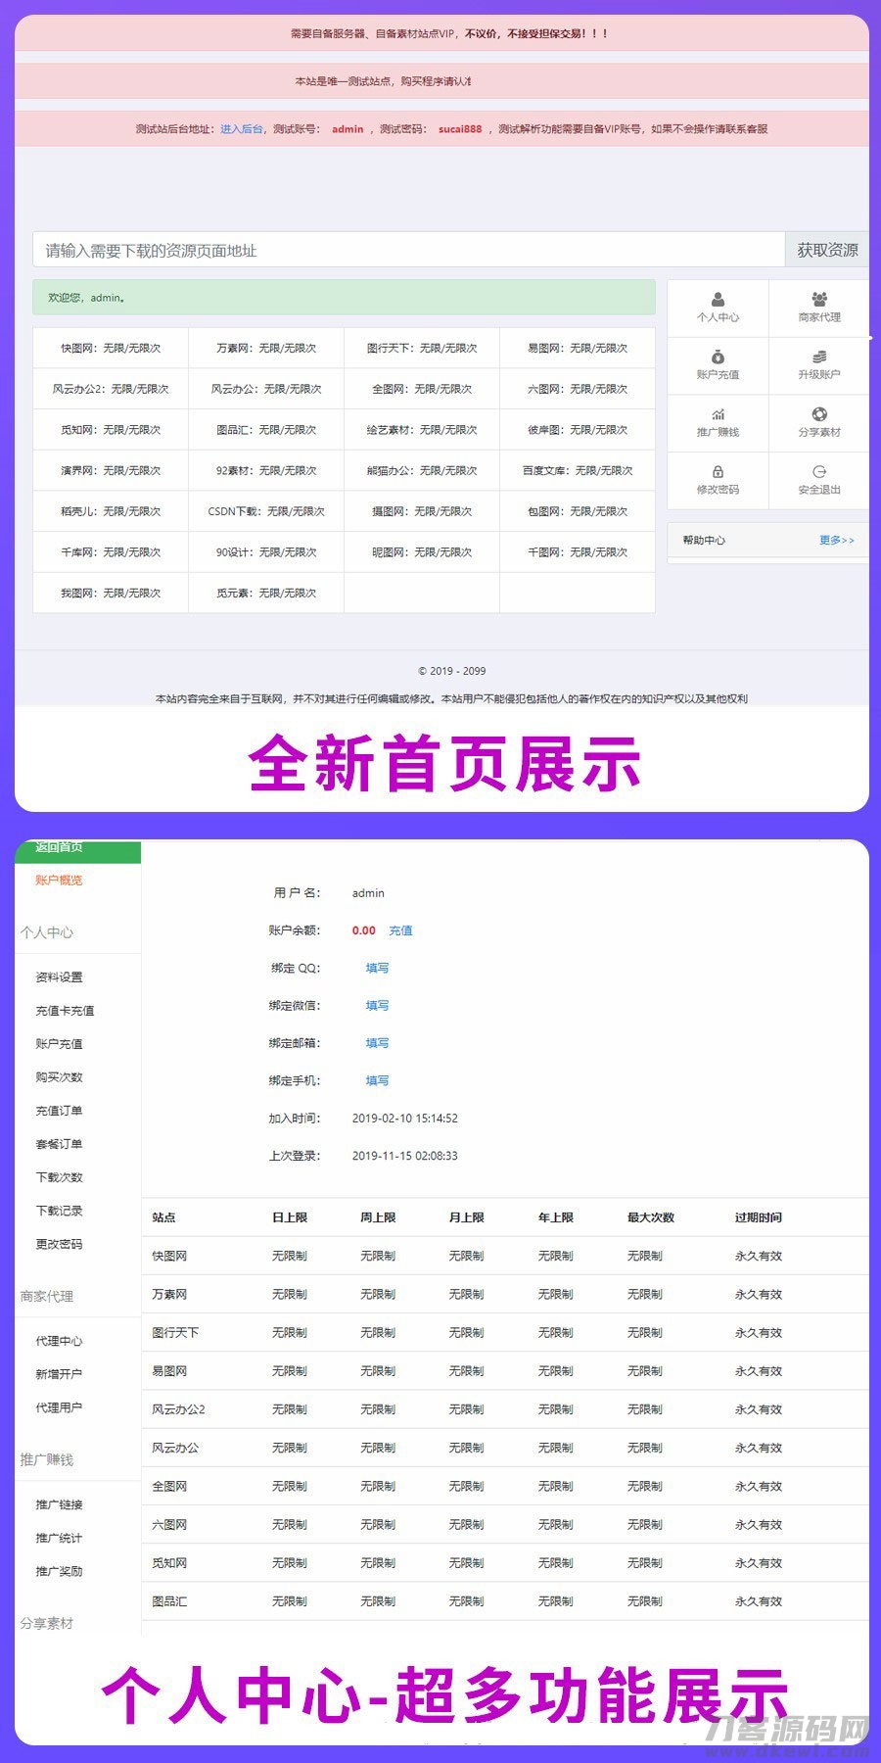Open 套餐订单 in the sidebar
The image size is (881, 1763).
(59, 1144)
